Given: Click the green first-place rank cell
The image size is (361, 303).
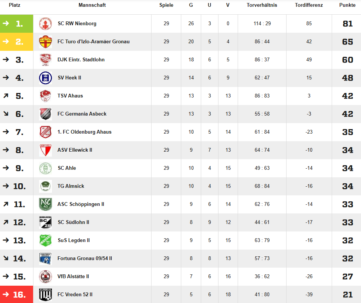Looking at the screenshot, I should click(17, 23).
